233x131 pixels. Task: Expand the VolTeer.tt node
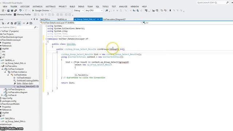click(2, 95)
